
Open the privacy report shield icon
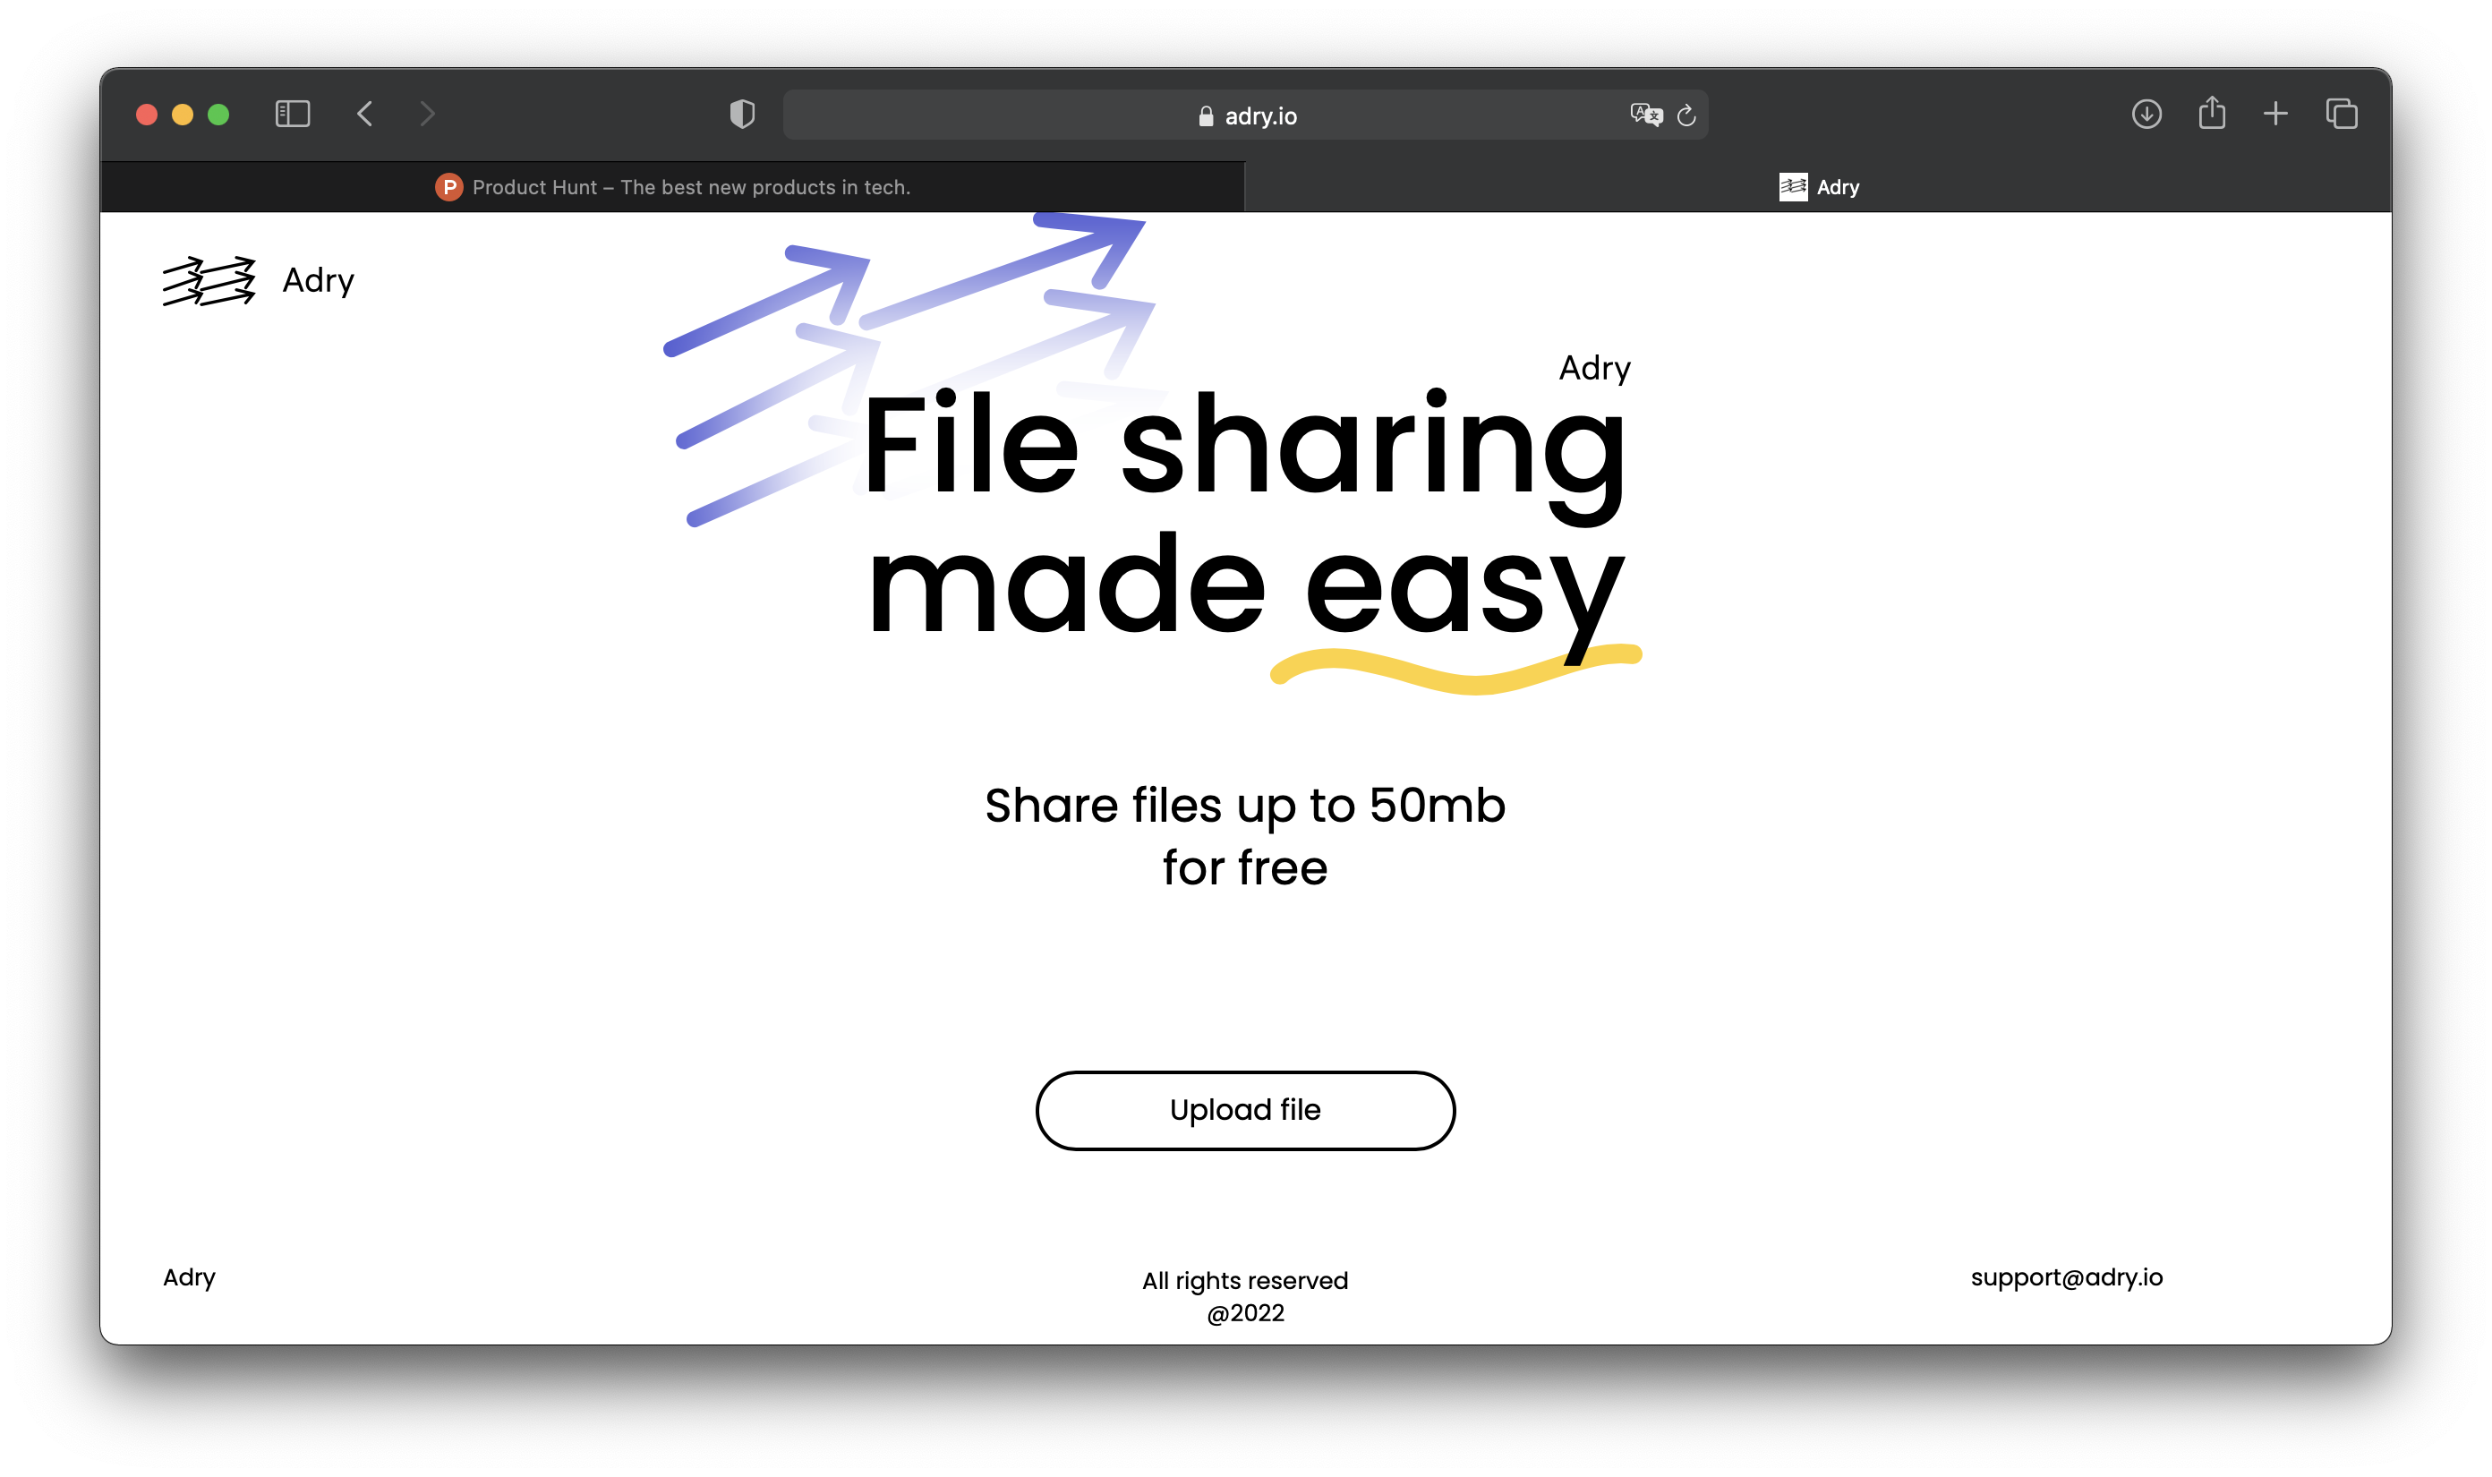[x=741, y=115]
